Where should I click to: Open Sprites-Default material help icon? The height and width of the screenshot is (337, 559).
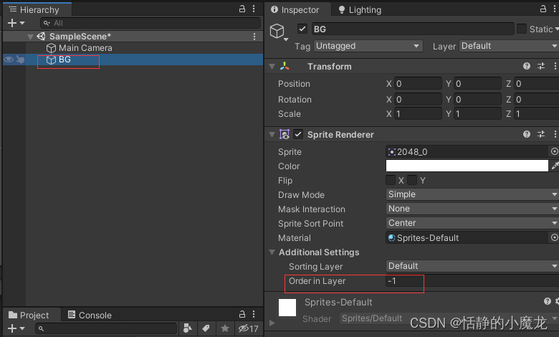(548, 301)
